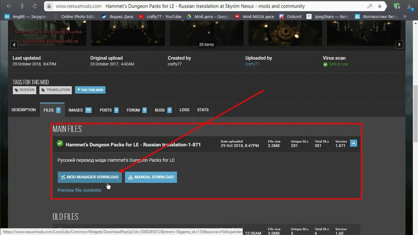Reload the page with the refresh icon
The image size is (418, 235).
34,6
